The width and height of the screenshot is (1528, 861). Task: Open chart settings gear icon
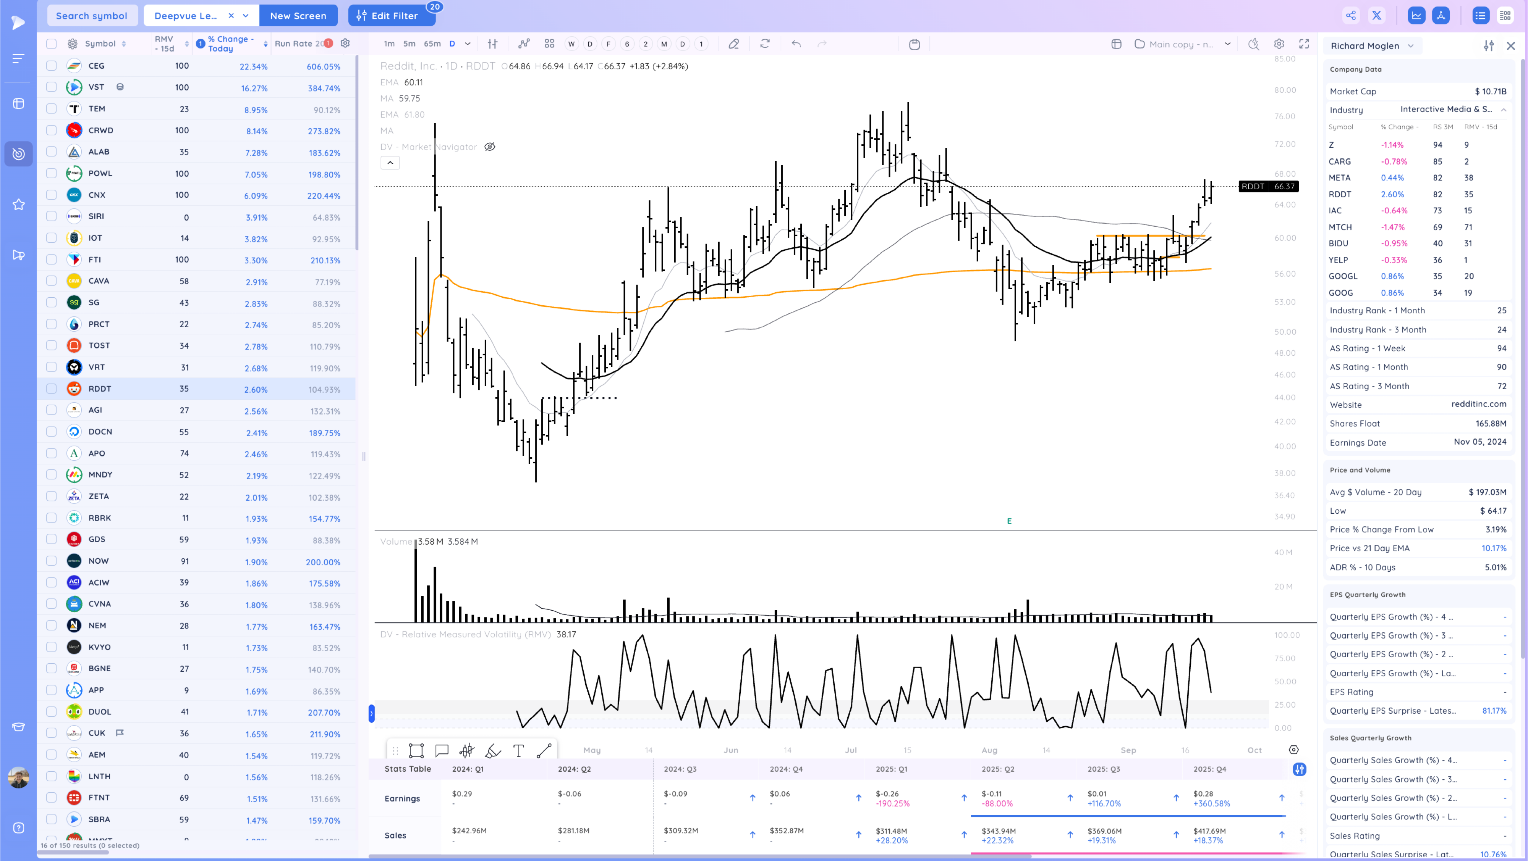tap(1279, 44)
